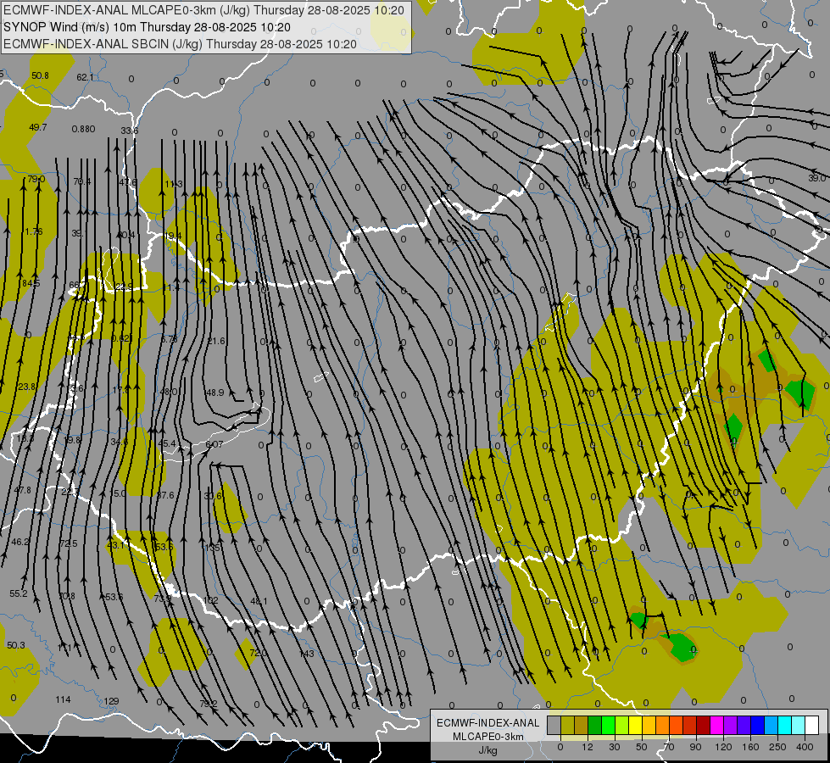Click the map value 49.7
The height and width of the screenshot is (763, 830).
(38, 128)
